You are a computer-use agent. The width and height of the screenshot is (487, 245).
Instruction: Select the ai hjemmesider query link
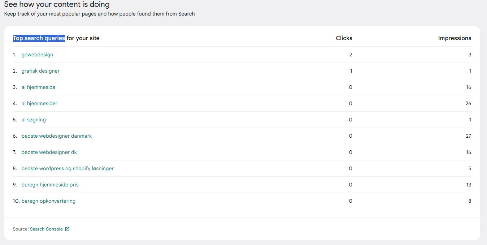click(x=39, y=103)
